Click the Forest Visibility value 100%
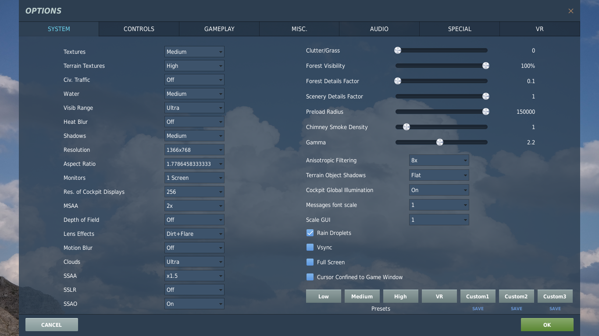Screen dimensions: 599x336 (x=528, y=66)
